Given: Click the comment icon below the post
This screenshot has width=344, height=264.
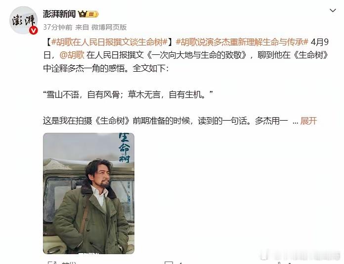Looking at the screenshot, I should click(169, 263).
